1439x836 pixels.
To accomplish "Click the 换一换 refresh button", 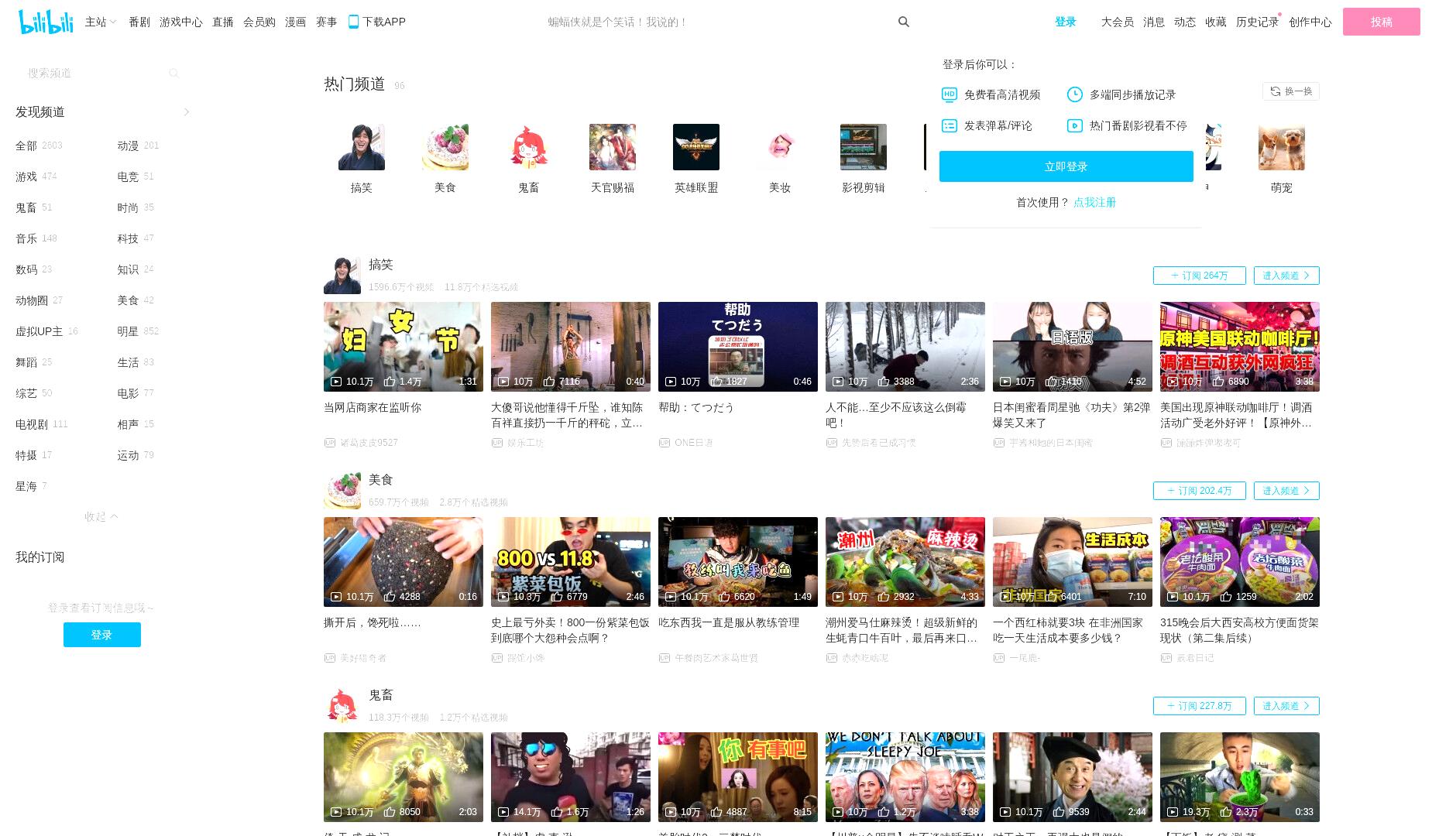I will [x=1291, y=91].
